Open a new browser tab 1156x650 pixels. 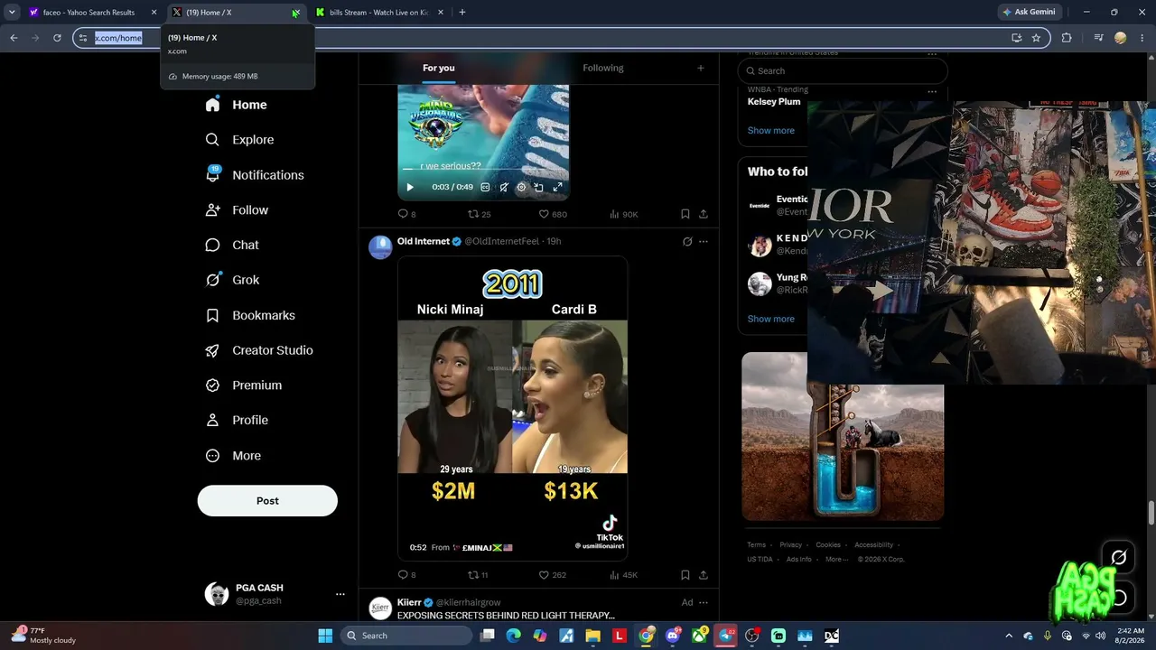click(x=462, y=13)
